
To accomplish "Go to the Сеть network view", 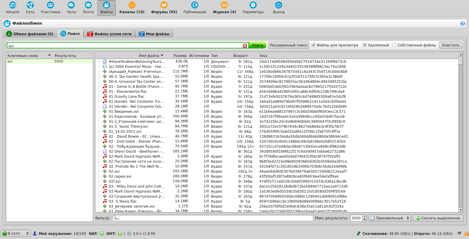I will [30, 8].
